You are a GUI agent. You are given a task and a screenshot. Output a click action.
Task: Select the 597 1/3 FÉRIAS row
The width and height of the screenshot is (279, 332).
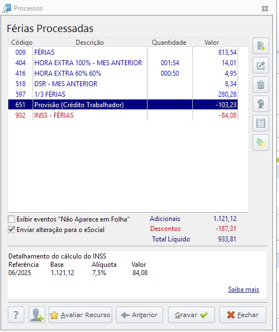pyautogui.click(x=123, y=94)
